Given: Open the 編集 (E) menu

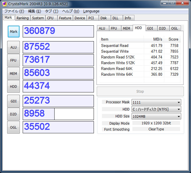Looking at the screenshot, I should pos(34,11).
